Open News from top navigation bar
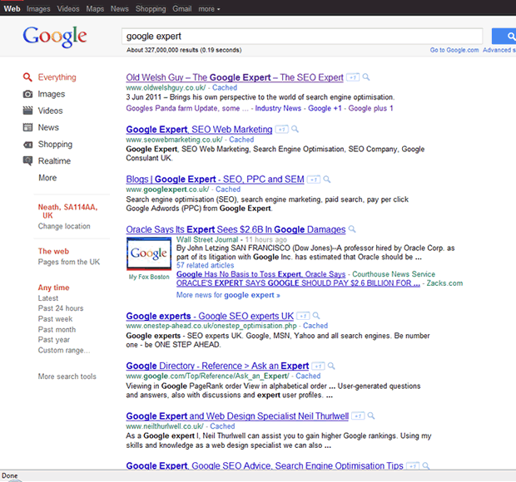Viewport: 516px width, 482px height. pyautogui.click(x=120, y=9)
